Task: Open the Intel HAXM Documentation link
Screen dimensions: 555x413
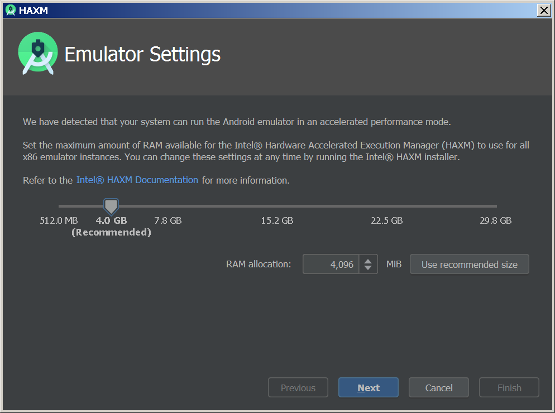Action: coord(137,180)
